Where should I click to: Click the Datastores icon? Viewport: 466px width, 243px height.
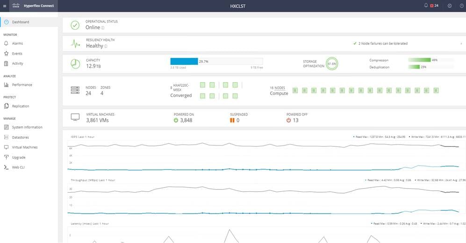click(6, 137)
